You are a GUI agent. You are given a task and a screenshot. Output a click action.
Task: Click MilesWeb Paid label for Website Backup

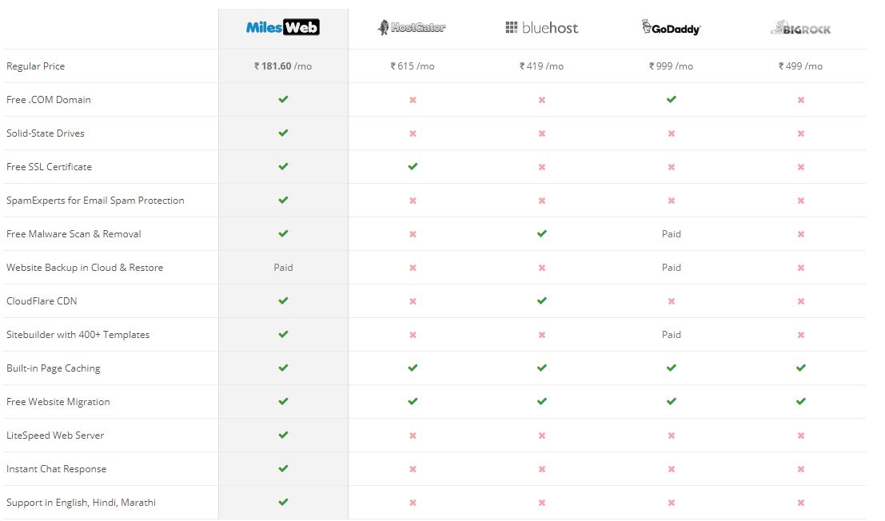pyautogui.click(x=283, y=267)
